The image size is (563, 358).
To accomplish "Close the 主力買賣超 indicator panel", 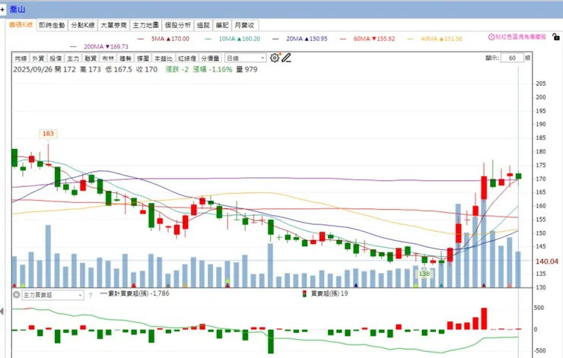I will [17, 295].
